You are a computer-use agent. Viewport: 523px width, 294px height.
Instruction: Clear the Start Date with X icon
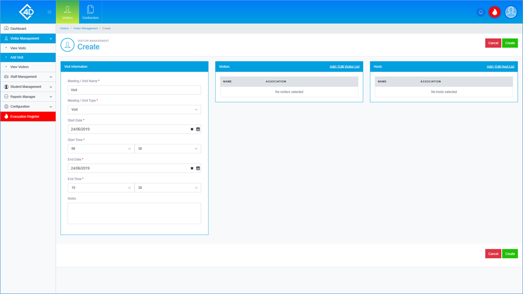192,129
